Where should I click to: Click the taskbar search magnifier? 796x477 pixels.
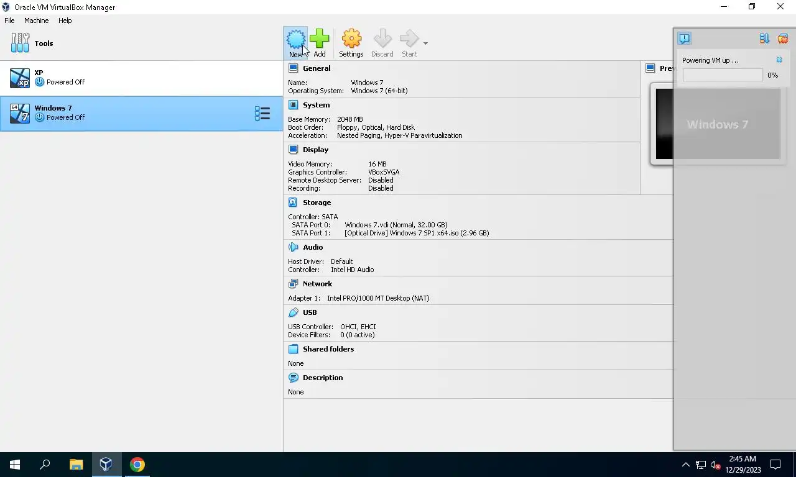point(45,465)
